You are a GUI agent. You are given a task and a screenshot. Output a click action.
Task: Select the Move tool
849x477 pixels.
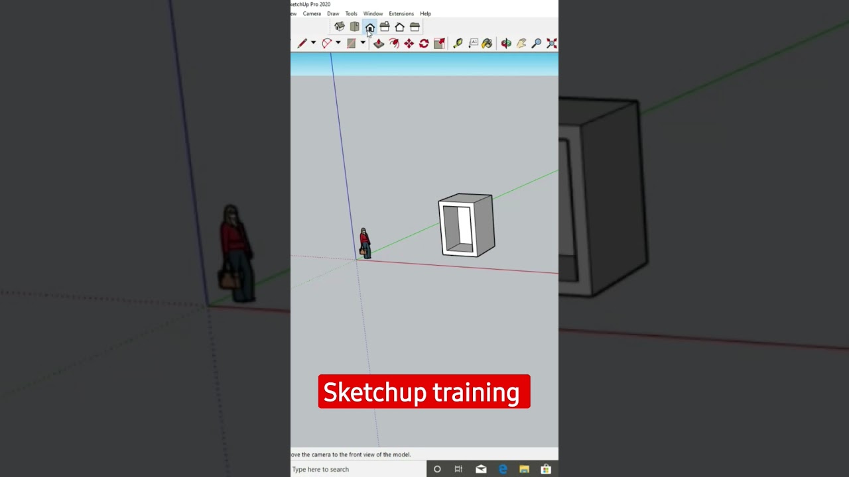click(409, 43)
